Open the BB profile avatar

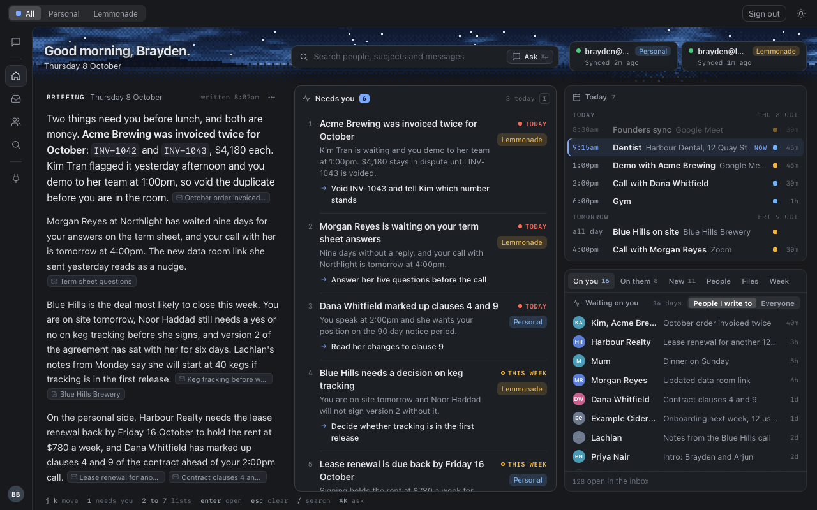[16, 494]
